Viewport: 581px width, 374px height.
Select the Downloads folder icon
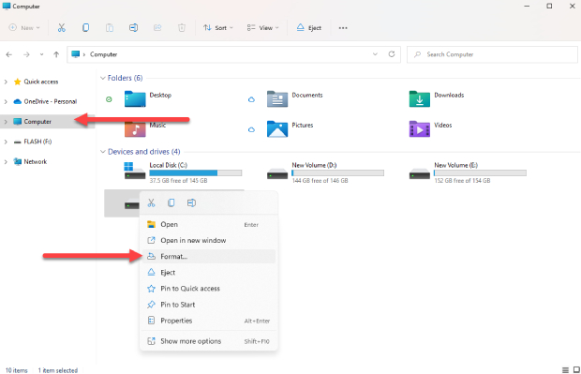[420, 99]
